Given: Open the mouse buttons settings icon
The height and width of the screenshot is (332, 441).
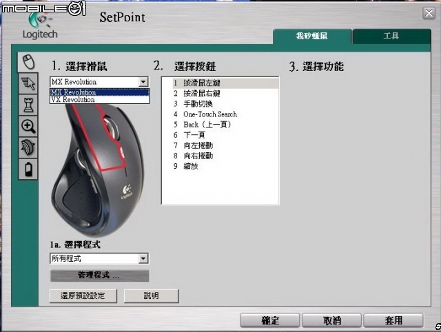Looking at the screenshot, I should (x=28, y=62).
